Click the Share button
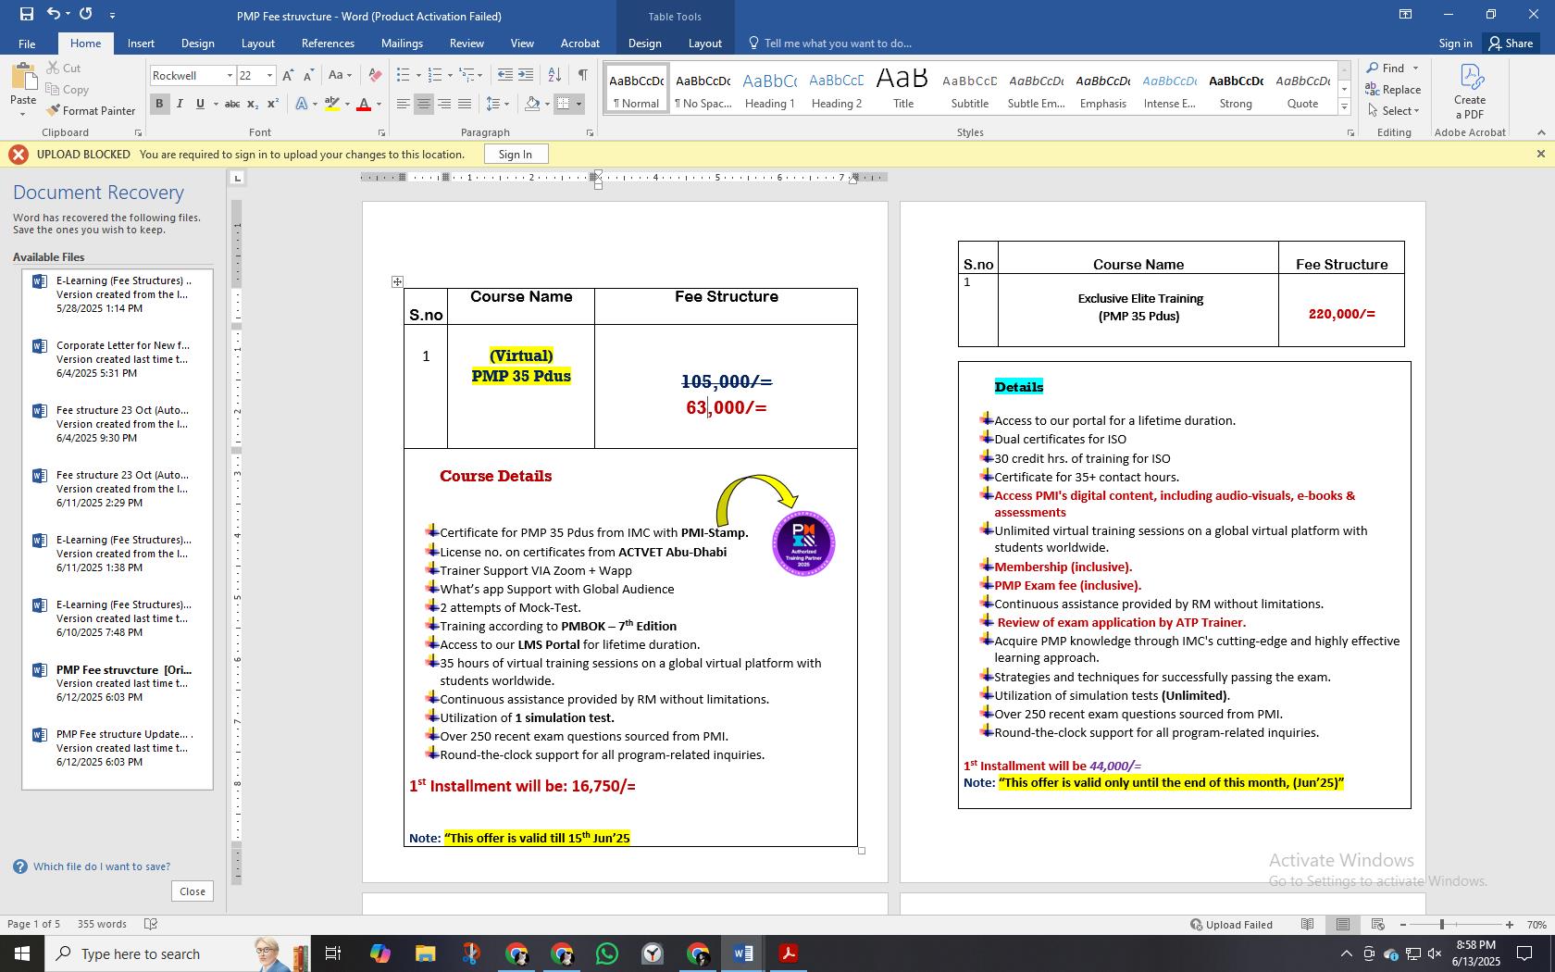Image resolution: width=1555 pixels, height=972 pixels. pos(1511,44)
